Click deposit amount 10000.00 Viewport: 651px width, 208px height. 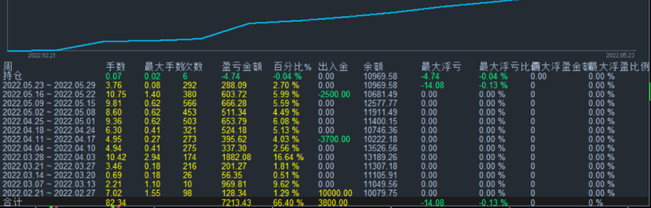[335, 193]
